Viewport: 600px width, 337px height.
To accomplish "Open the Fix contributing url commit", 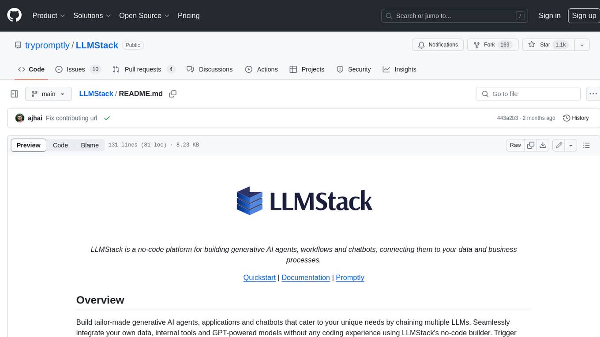I will click(x=71, y=118).
